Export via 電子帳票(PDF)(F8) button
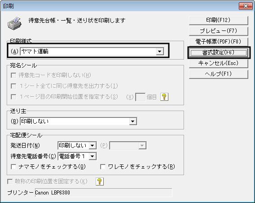This screenshot has height=203, width=255. click(218, 42)
